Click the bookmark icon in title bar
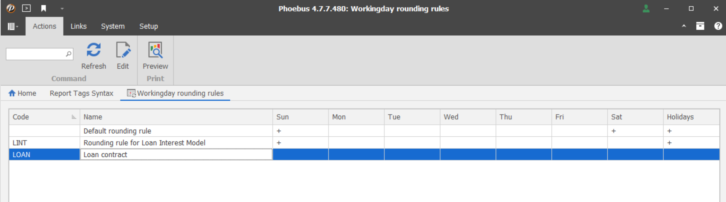The image size is (726, 202). click(x=44, y=8)
